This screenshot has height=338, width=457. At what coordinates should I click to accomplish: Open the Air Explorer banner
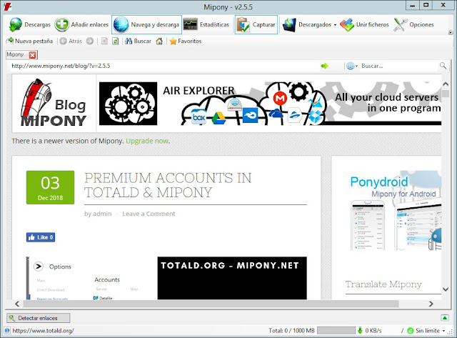270,104
